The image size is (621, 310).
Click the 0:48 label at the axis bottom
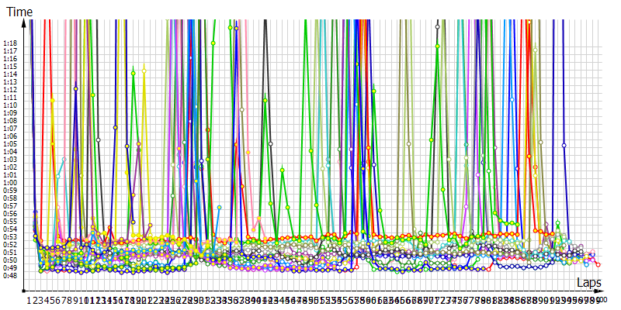10,275
